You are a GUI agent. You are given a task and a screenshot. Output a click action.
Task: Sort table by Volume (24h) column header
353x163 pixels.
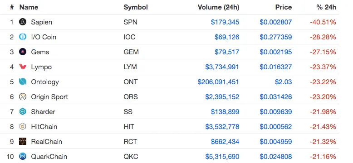(x=218, y=7)
